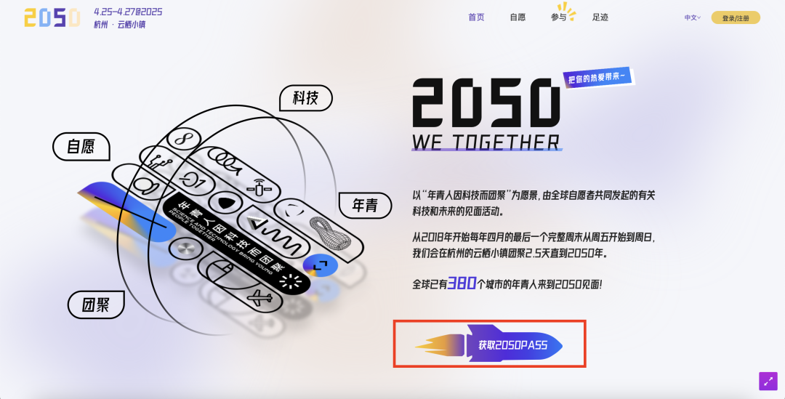Screen dimensions: 785x399
Task: Open the 首页 nav tab
Action: point(476,17)
